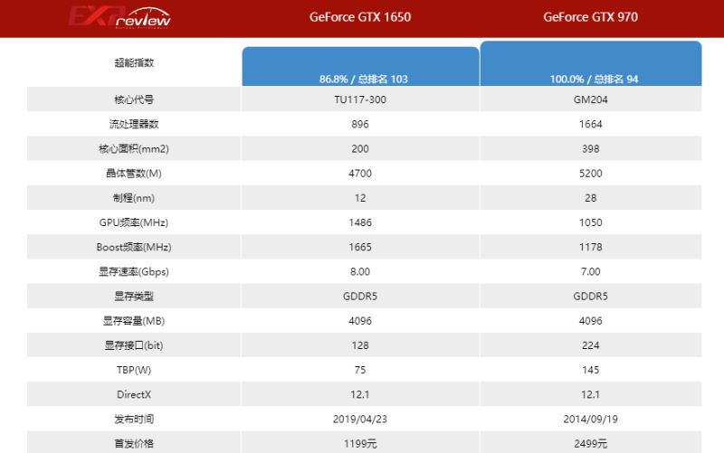Select 12.1 in the GTX 1650 column
The height and width of the screenshot is (453, 724).
coord(360,394)
